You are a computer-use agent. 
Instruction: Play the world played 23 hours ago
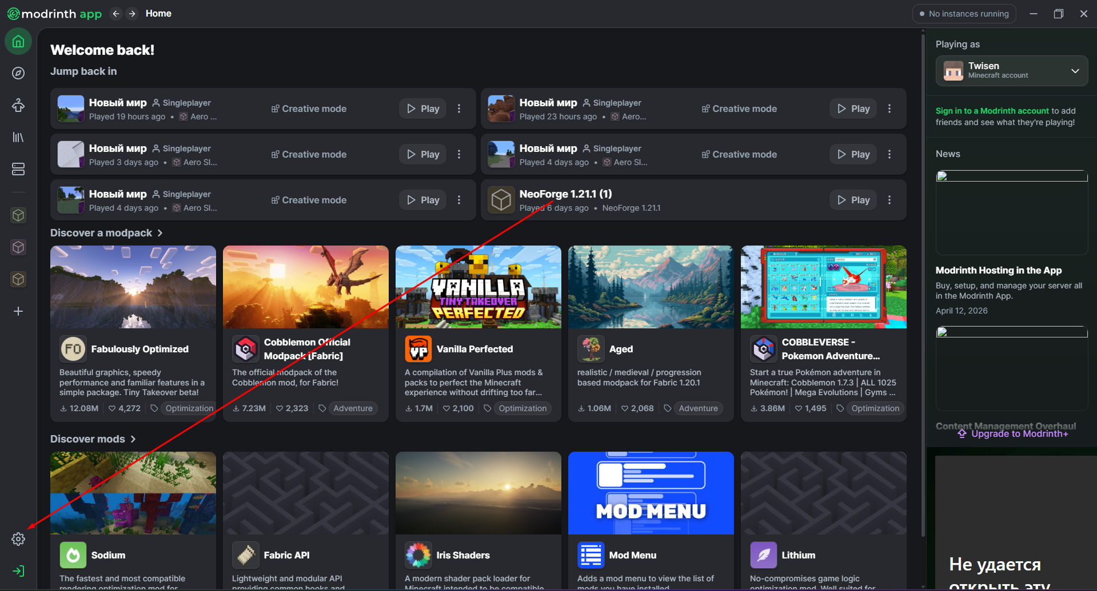[853, 108]
